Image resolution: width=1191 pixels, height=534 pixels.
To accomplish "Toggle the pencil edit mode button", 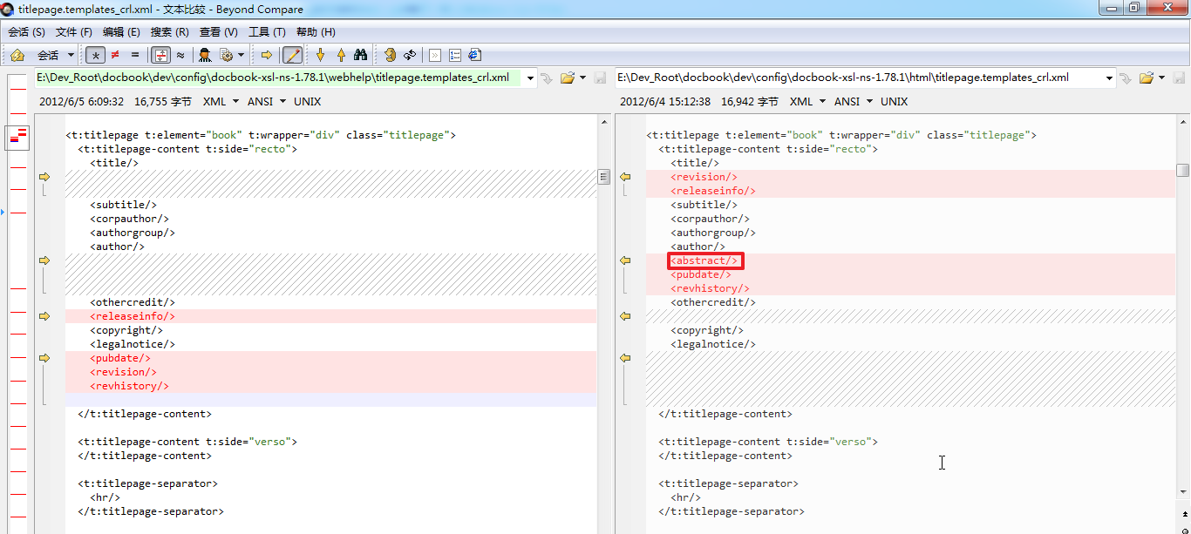I will [x=292, y=55].
